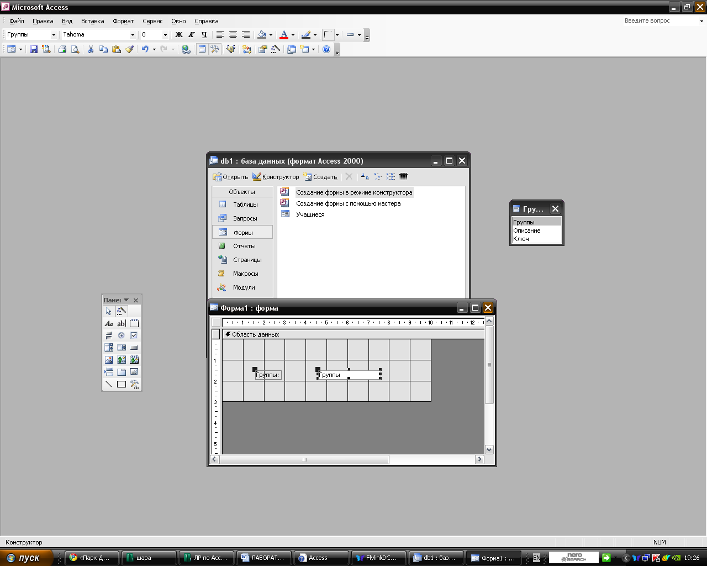
Task: Click Создать button in db1 window
Action: pyautogui.click(x=320, y=177)
